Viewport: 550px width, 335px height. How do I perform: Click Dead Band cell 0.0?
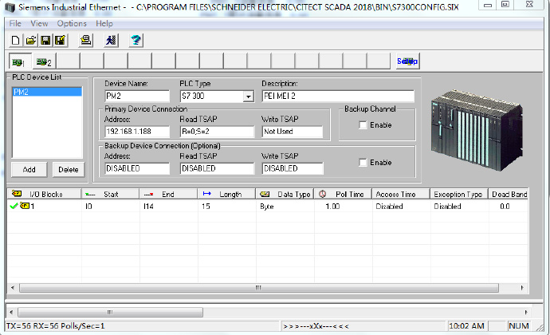pos(505,206)
